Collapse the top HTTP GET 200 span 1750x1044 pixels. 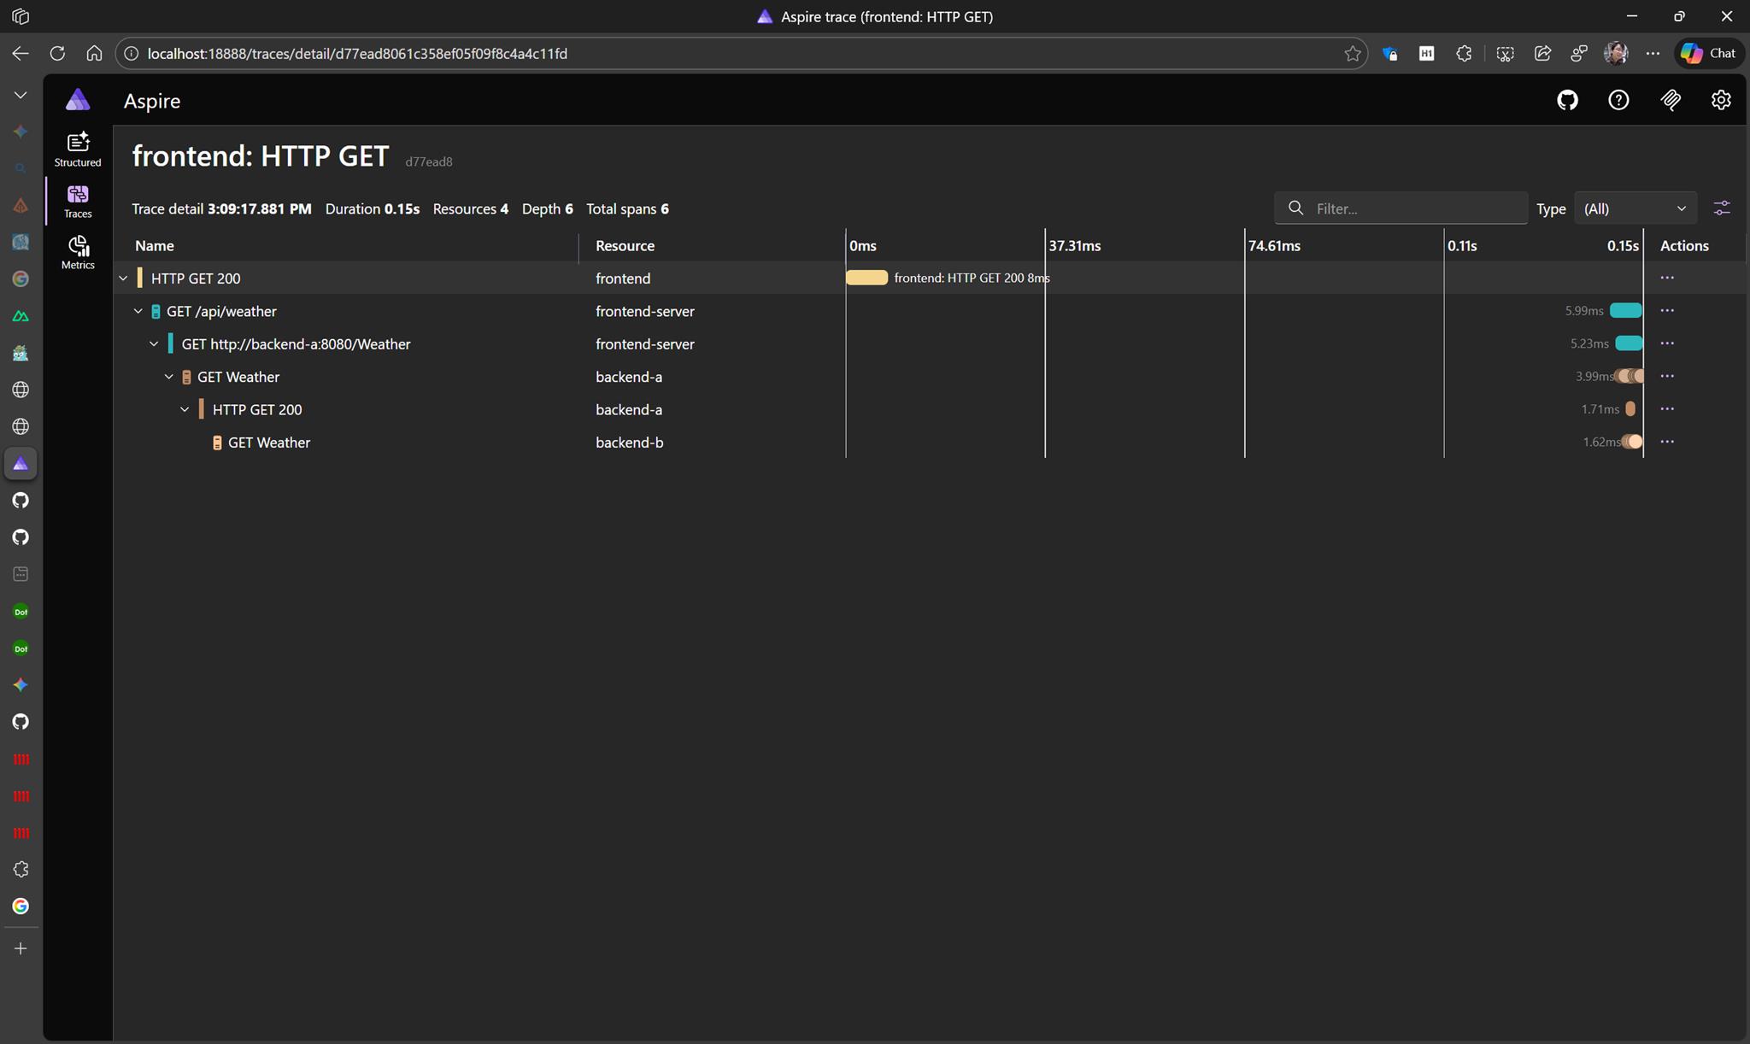[123, 279]
